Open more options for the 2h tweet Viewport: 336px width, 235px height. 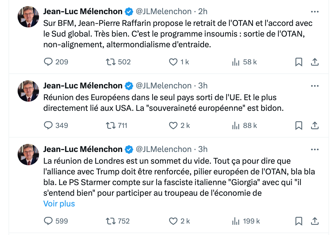tap(315, 12)
